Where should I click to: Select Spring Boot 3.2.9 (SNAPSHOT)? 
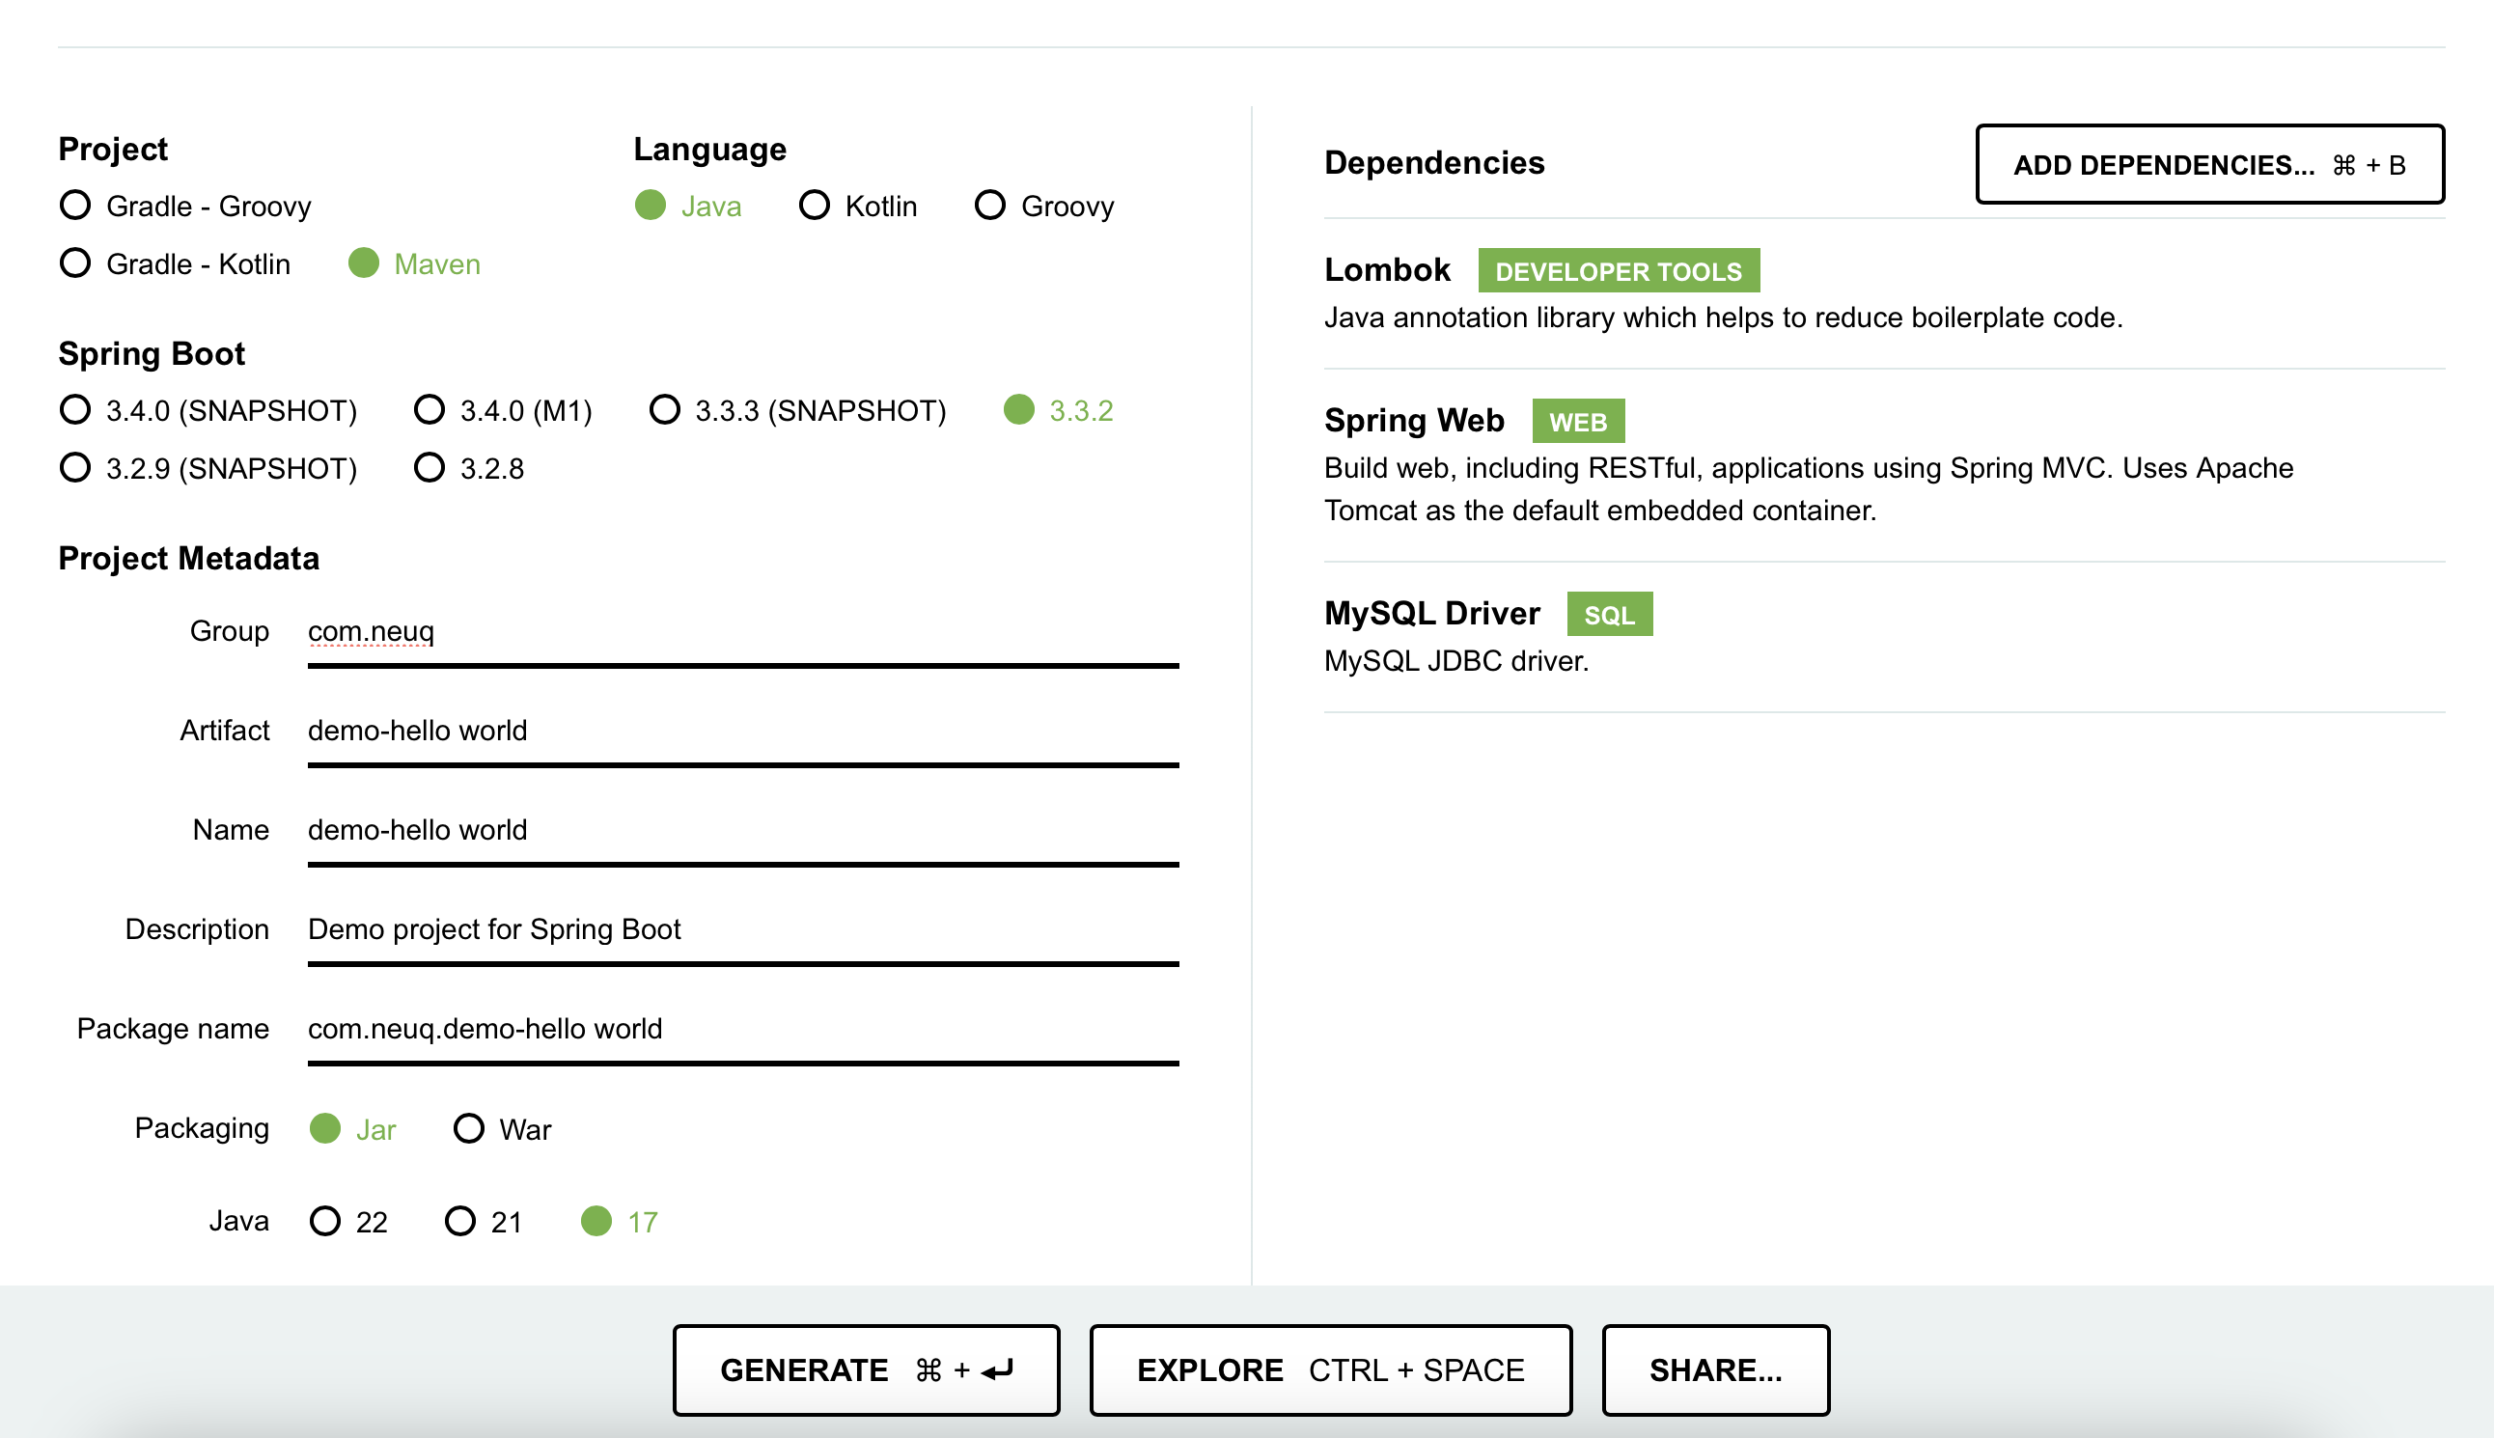pyautogui.click(x=208, y=468)
